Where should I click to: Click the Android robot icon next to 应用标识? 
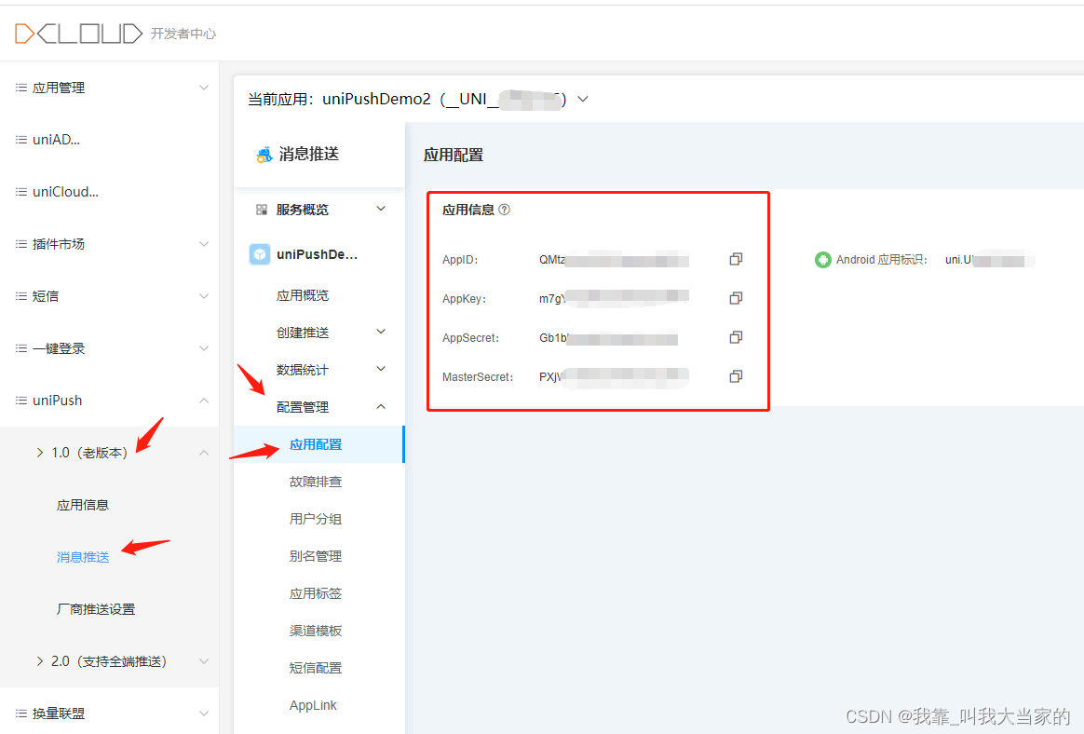pyautogui.click(x=823, y=260)
